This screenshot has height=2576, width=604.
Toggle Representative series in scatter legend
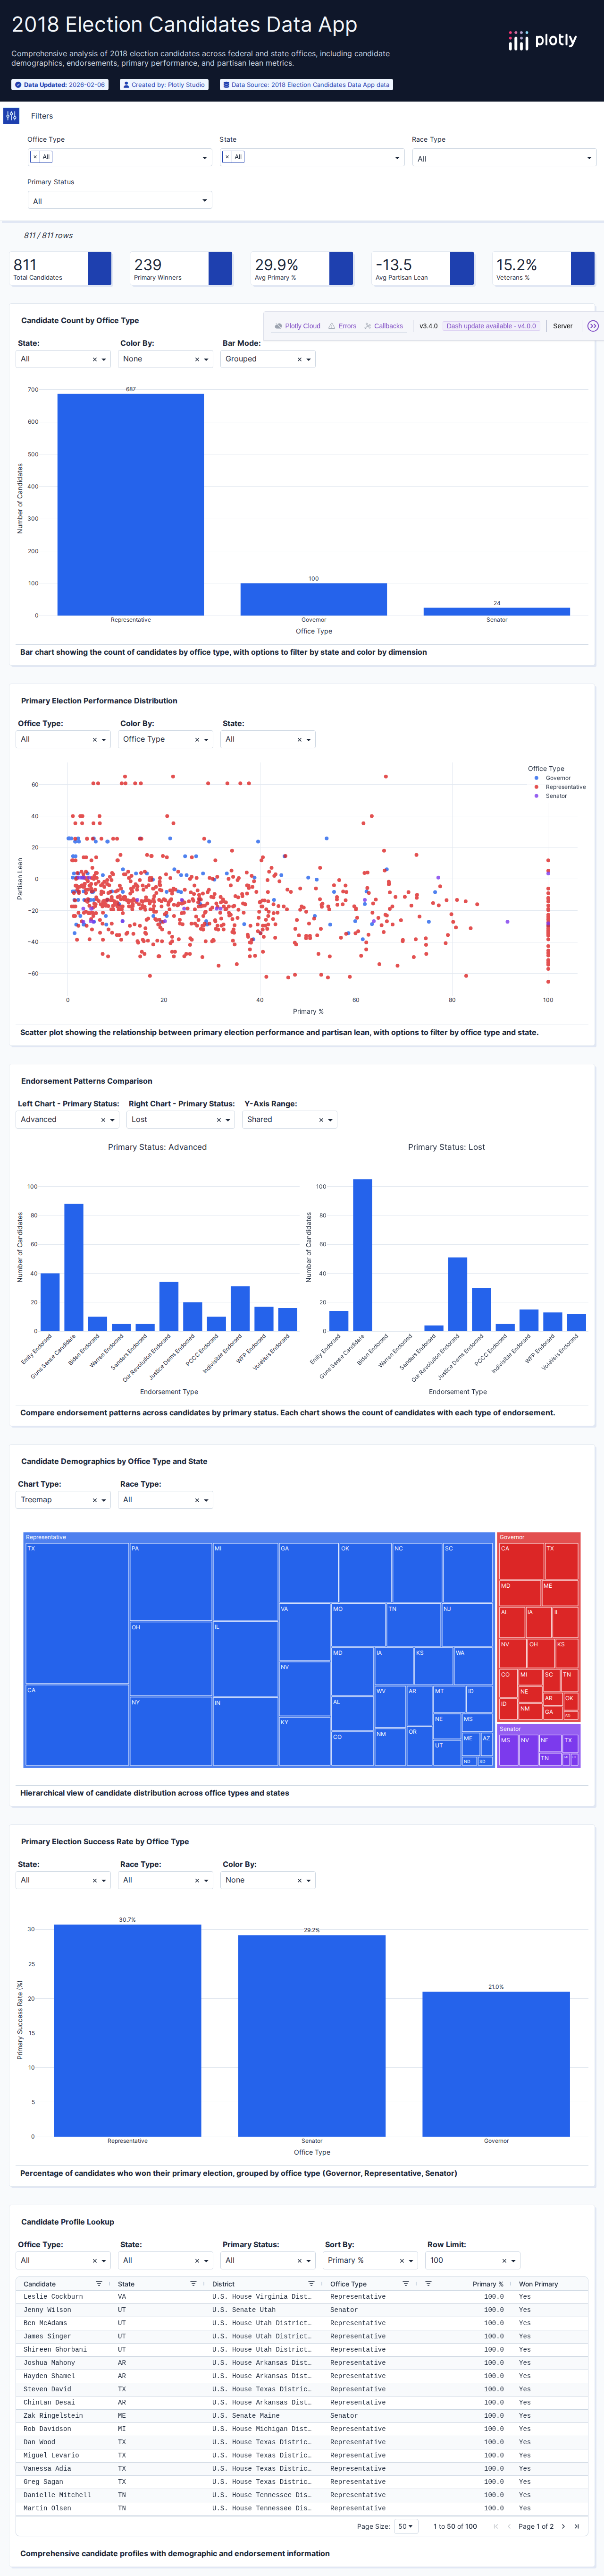(560, 787)
